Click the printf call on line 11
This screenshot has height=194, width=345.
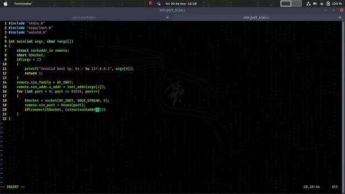coord(79,68)
